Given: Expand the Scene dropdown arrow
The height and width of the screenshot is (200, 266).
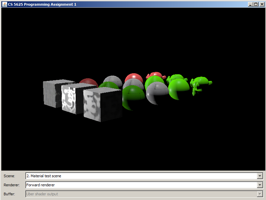Looking at the screenshot, I should pyautogui.click(x=260, y=176).
